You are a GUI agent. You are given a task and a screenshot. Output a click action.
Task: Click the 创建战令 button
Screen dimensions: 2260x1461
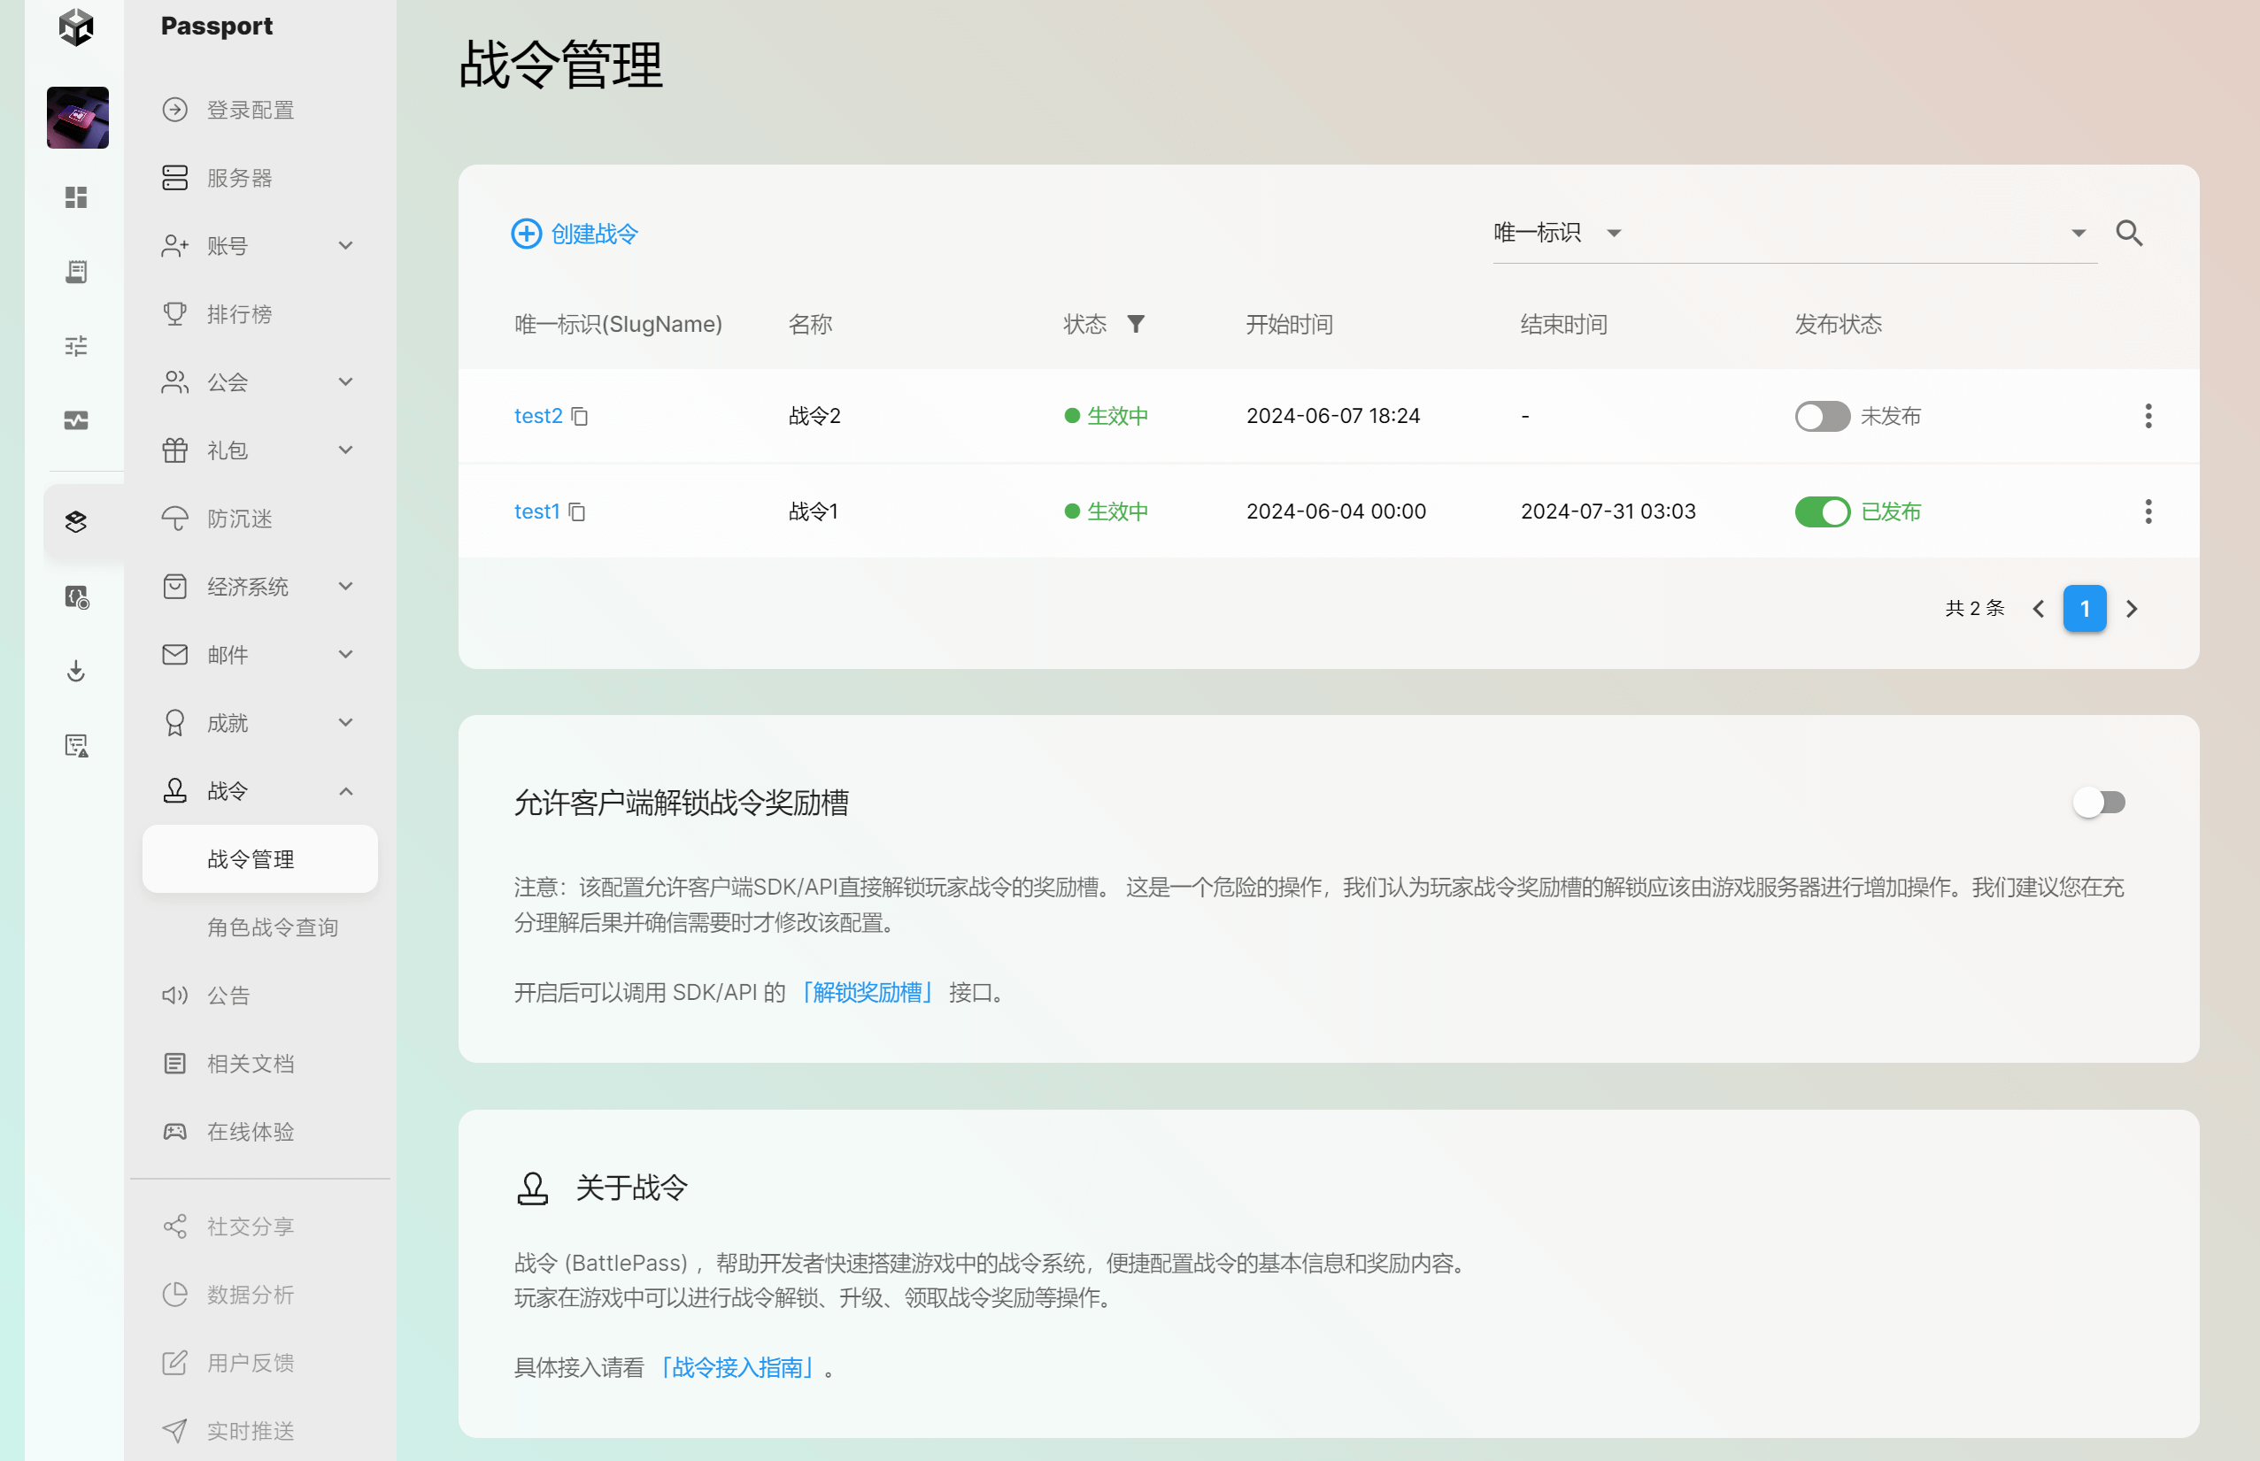(575, 234)
